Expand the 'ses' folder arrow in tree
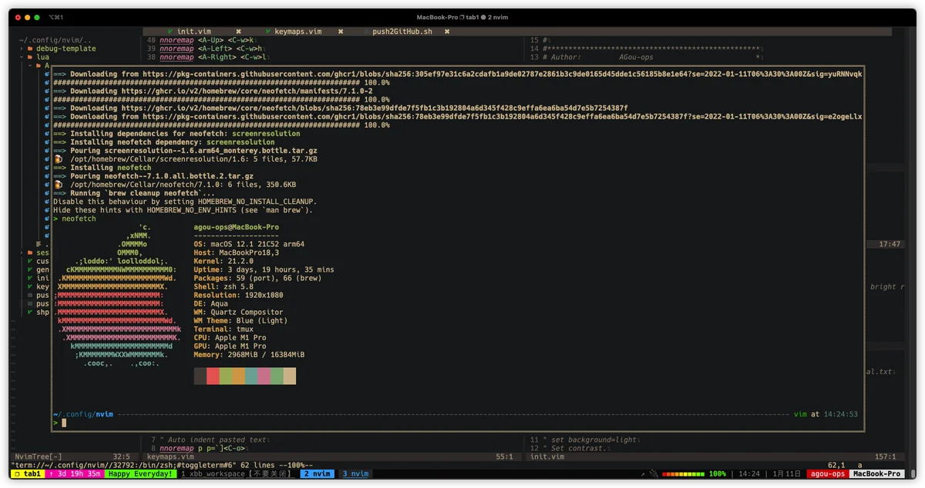The height and width of the screenshot is (488, 925). (22, 252)
